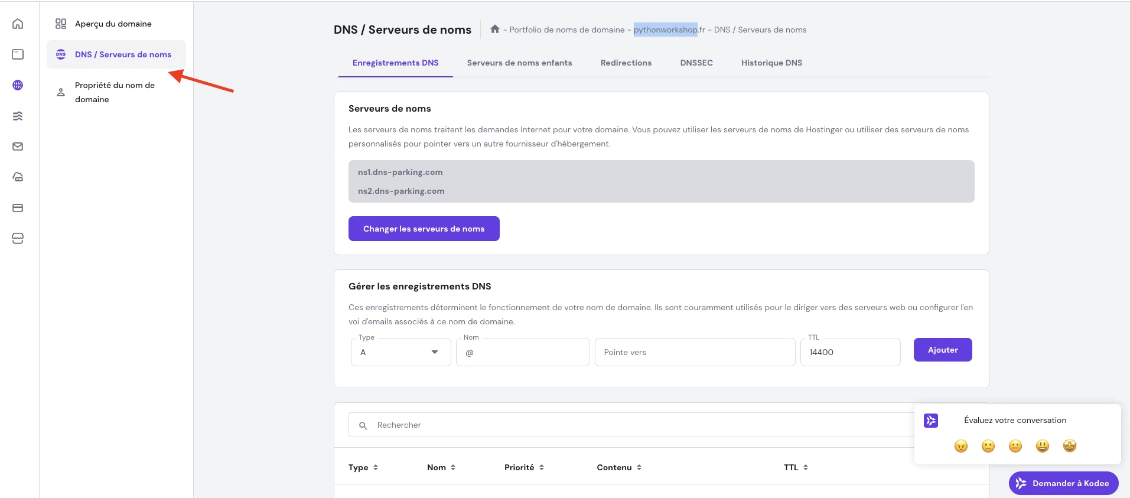Click the Home icon in left sidebar
1130x498 pixels.
pyautogui.click(x=18, y=24)
